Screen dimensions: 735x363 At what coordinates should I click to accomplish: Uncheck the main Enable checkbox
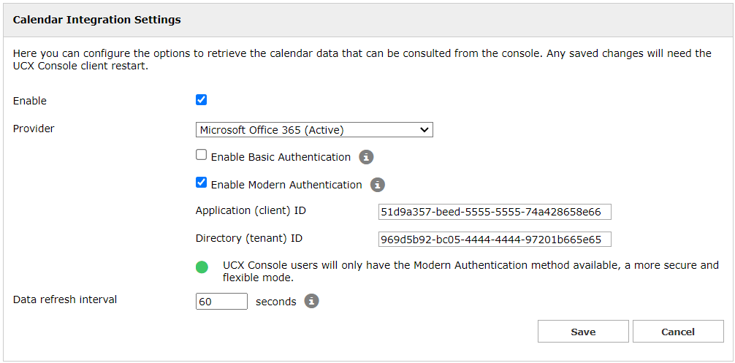(x=202, y=100)
